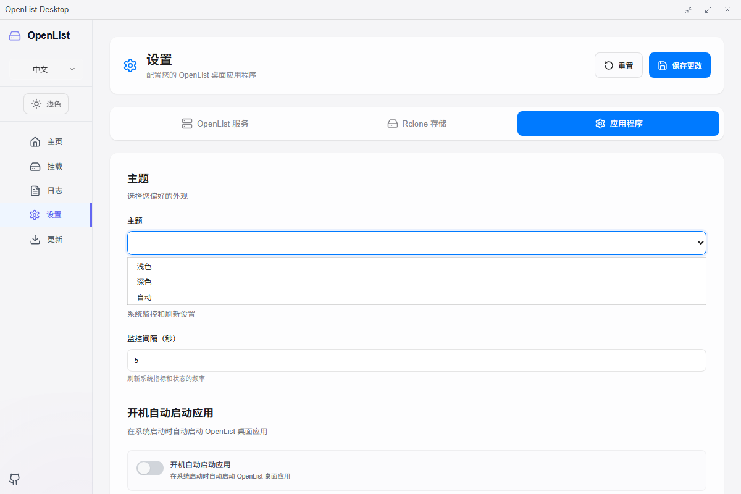The image size is (741, 494).
Task: Click the download icon next to 更新
Action: (x=35, y=240)
